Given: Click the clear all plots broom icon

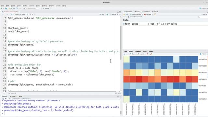Looking at the screenshot, I should (x=151, y=54).
